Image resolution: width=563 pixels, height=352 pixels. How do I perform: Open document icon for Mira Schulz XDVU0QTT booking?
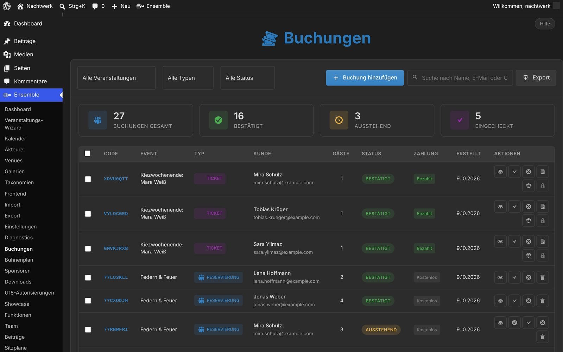pyautogui.click(x=543, y=172)
